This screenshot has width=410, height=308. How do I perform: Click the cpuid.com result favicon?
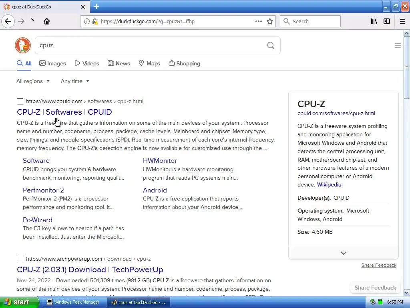coord(20,101)
